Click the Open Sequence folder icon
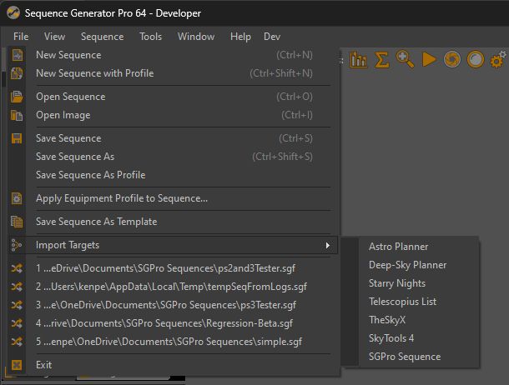 (17, 97)
